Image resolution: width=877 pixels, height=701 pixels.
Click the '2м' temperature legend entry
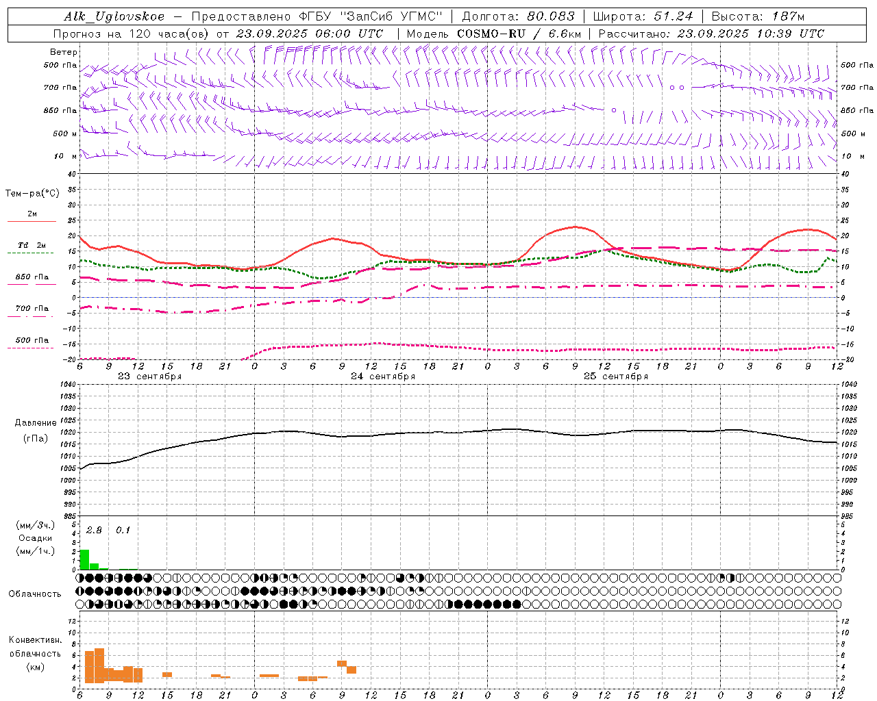coord(32,214)
